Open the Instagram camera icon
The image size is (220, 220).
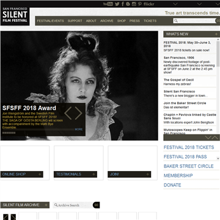tap(134, 4)
